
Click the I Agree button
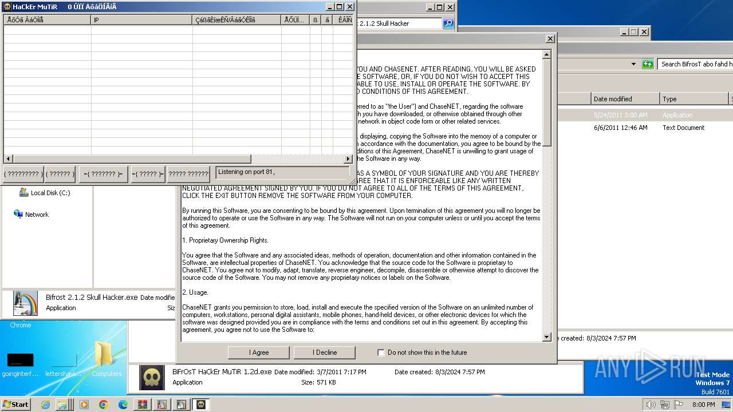258,352
